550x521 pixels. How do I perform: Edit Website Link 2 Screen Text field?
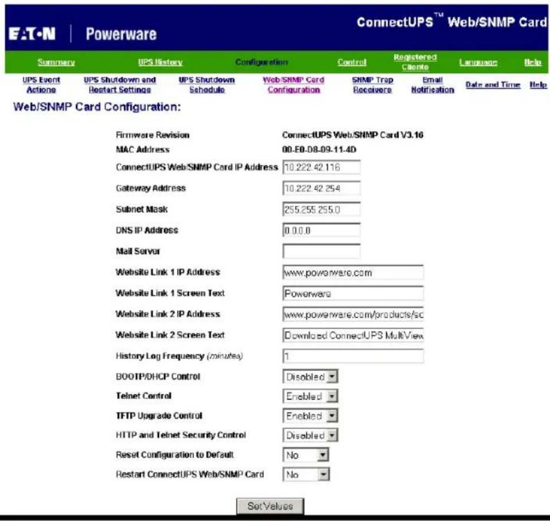(353, 335)
